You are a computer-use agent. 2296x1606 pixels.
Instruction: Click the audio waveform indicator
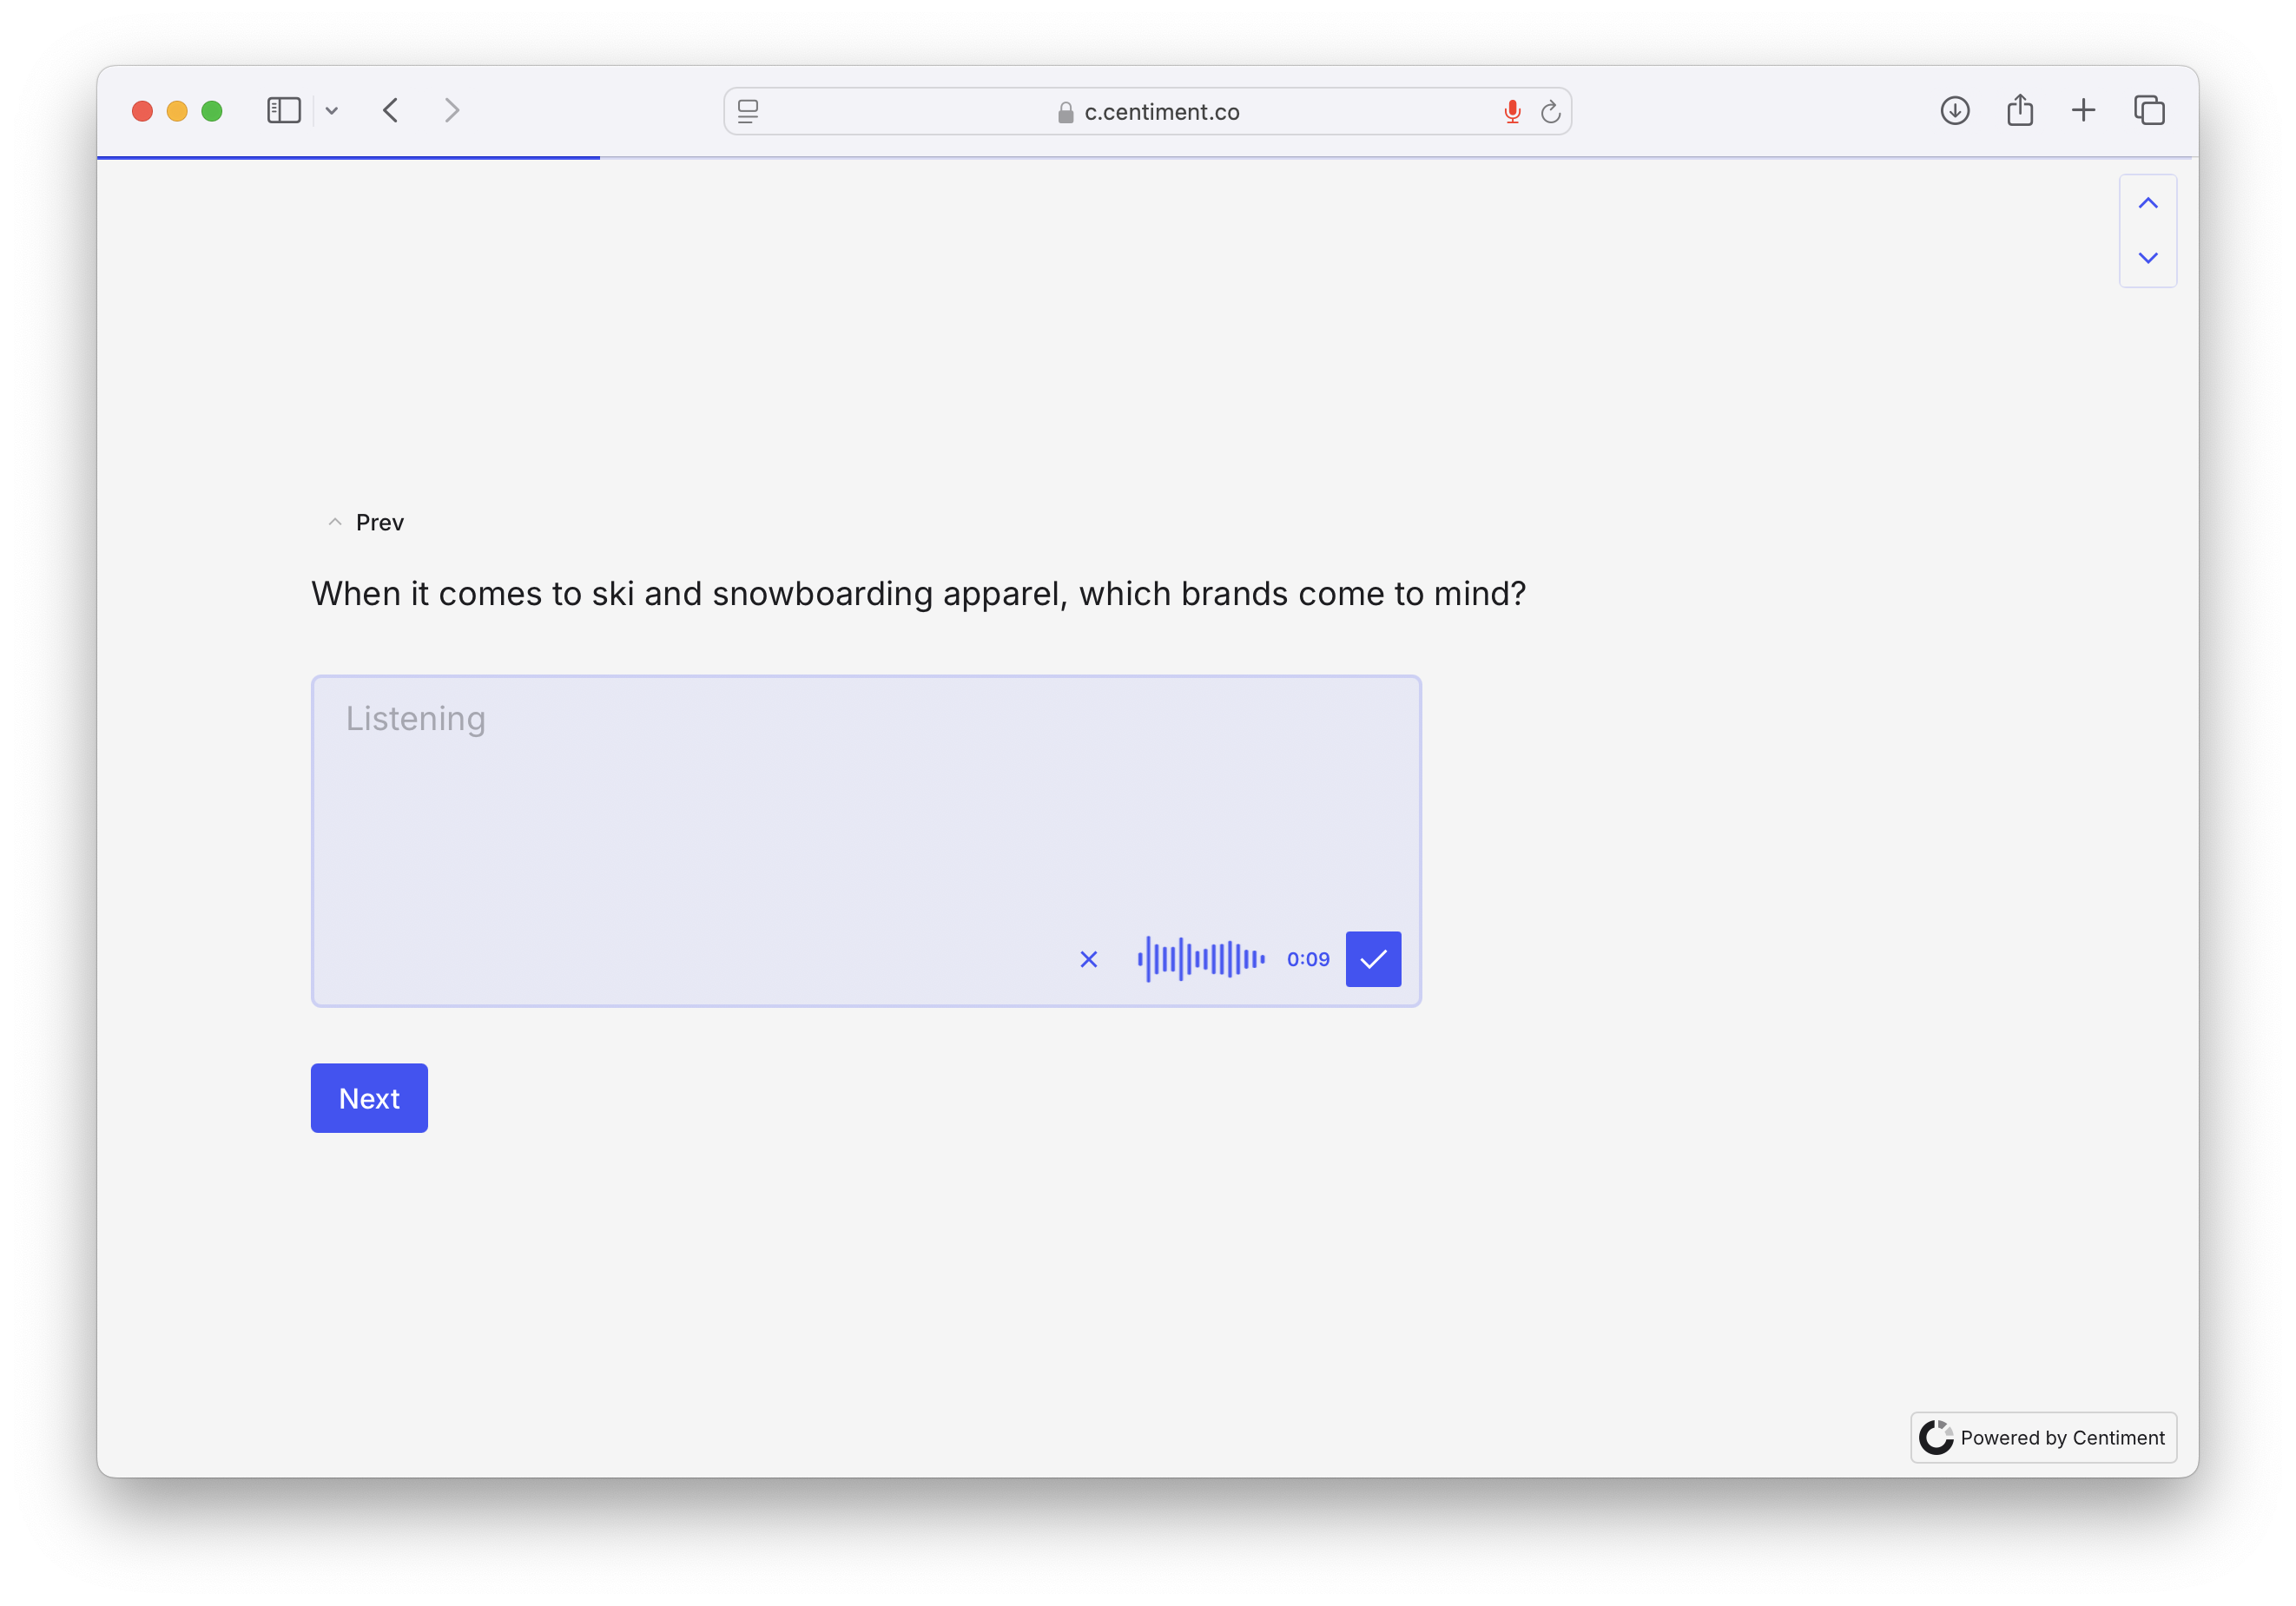pyautogui.click(x=1200, y=959)
